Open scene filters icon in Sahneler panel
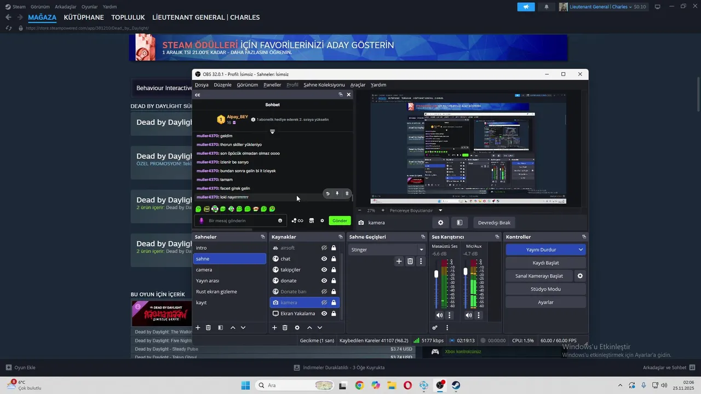This screenshot has height=394, width=701. (x=220, y=327)
